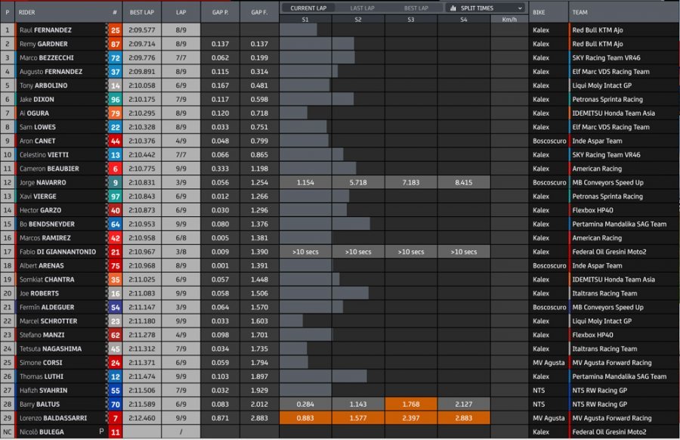Switch the sector view to Best Lap
Viewport: 680px width, 440px height.
(x=416, y=8)
